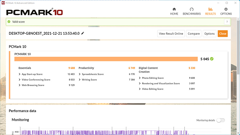This screenshot has height=135, width=240.
Task: Click the Video Conferencing value 8 033
Action: (x=72, y=80)
